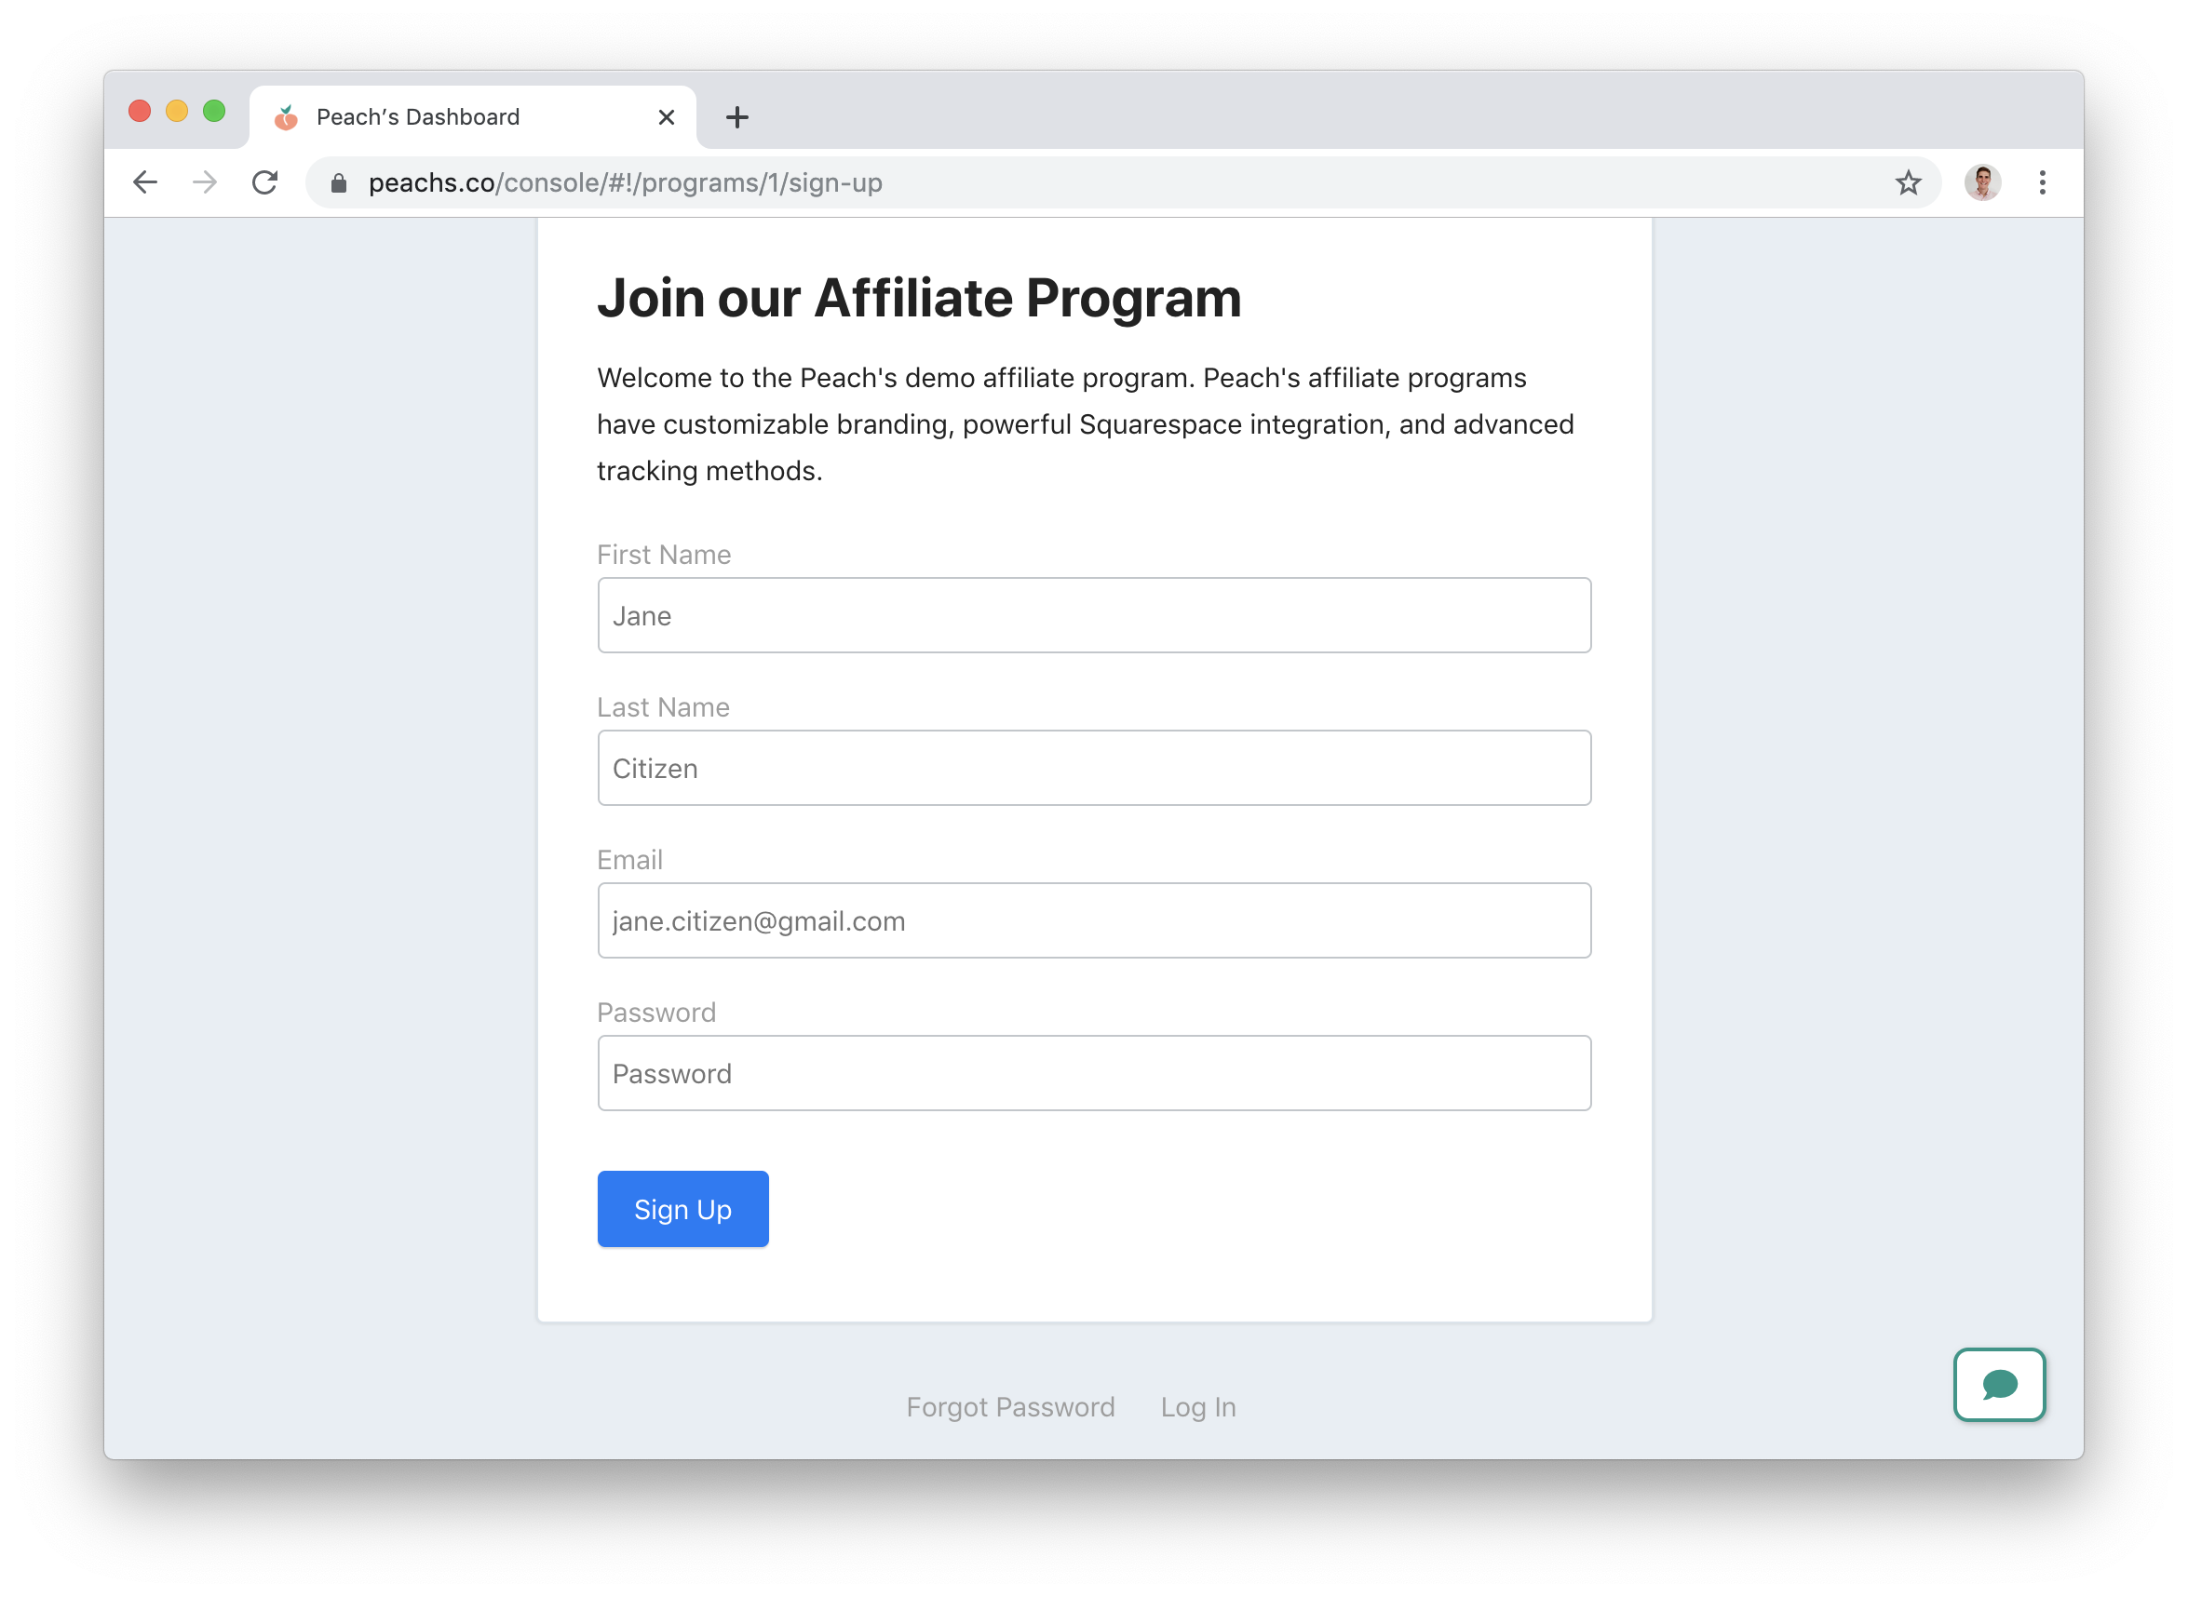2188x1597 pixels.
Task: Close the Peach's Dashboard tab
Action: (666, 118)
